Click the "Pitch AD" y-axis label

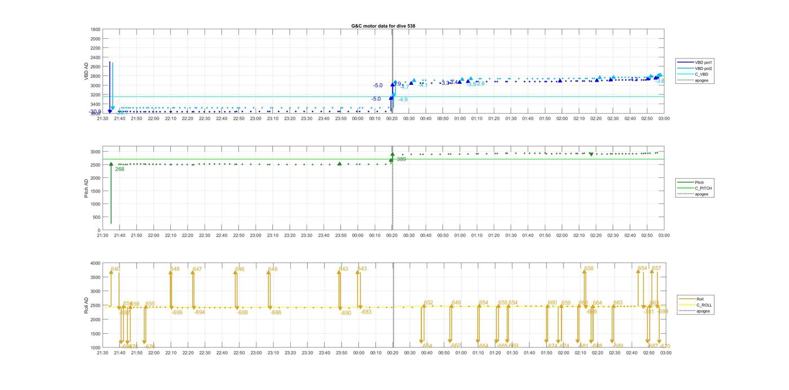87,189
